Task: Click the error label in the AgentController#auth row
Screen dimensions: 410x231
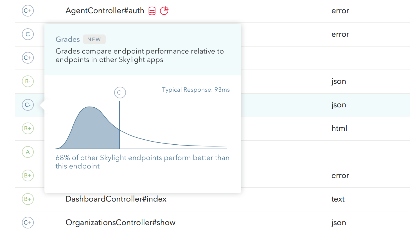Action: coord(340,11)
